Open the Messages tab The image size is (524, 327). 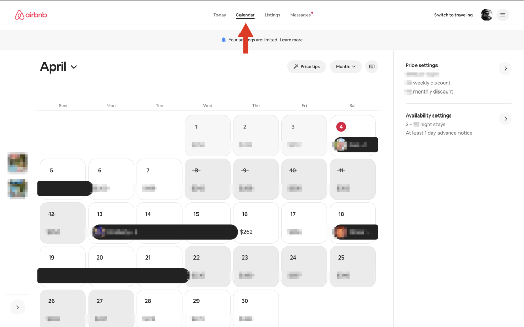click(x=300, y=15)
